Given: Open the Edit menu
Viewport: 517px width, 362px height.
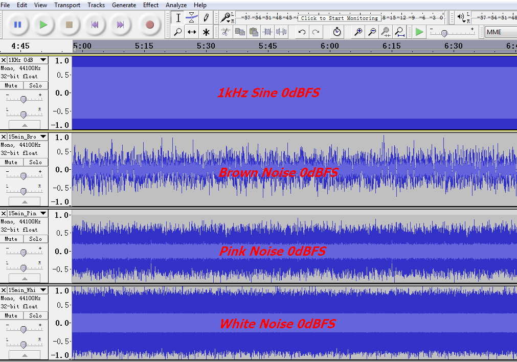Looking at the screenshot, I should click(22, 5).
